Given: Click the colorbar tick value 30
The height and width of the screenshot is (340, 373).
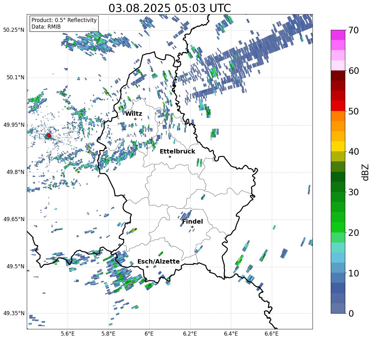Looking at the screenshot, I should (353, 192).
